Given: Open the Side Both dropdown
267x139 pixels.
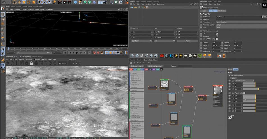Looking at the screenshot, I should (x=241, y=28).
